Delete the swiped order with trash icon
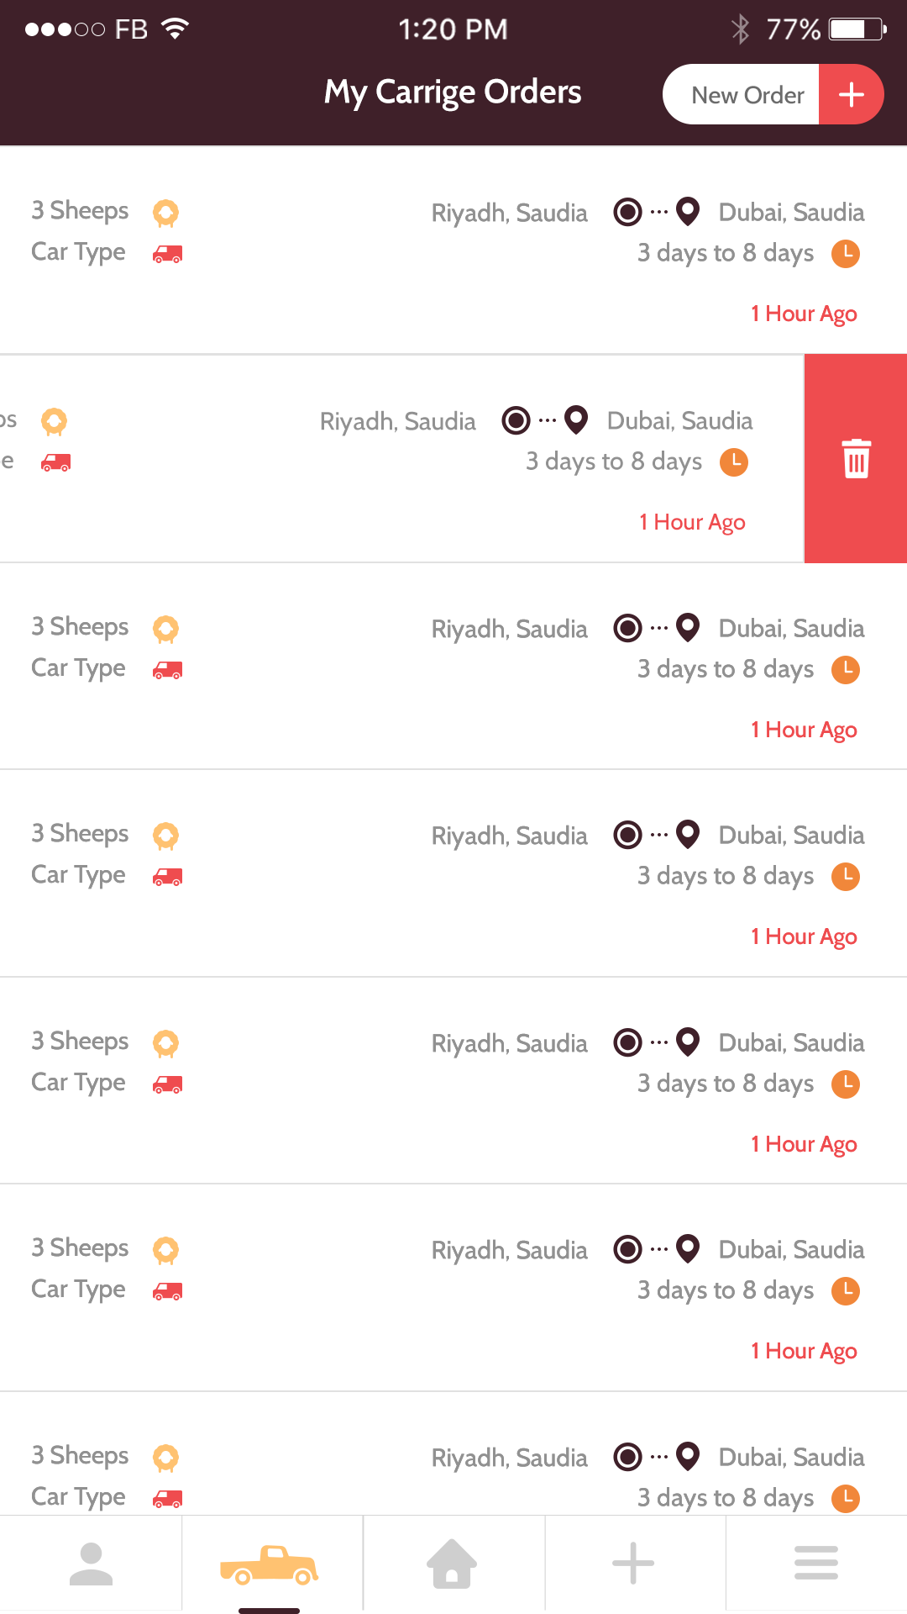The image size is (907, 1614). tap(856, 458)
